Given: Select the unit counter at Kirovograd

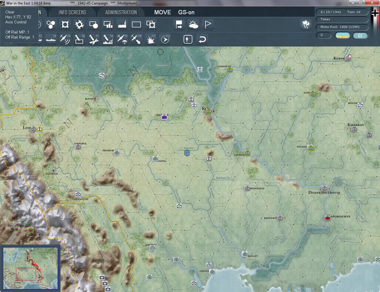Looking at the screenshot, I should (x=247, y=188).
